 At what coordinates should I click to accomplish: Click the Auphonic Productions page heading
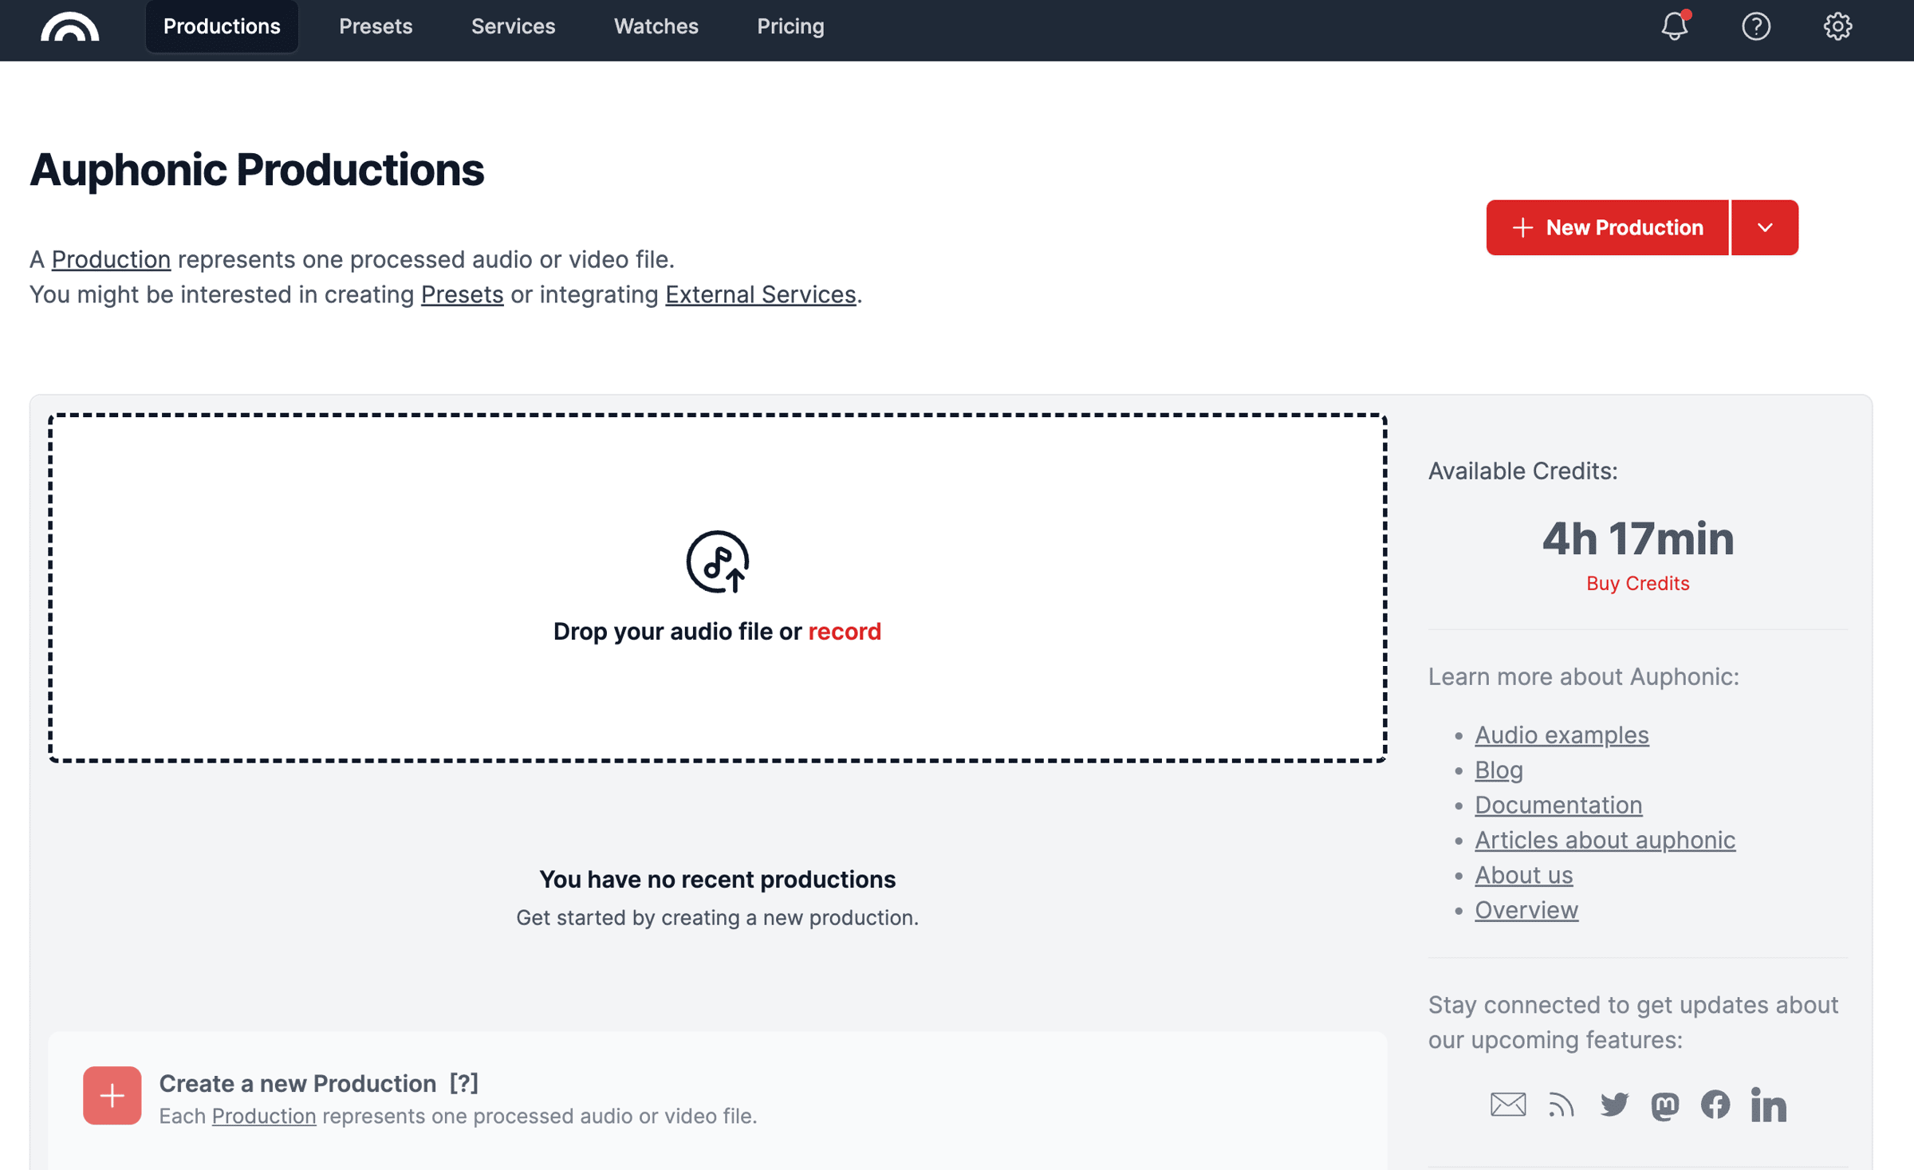257,170
